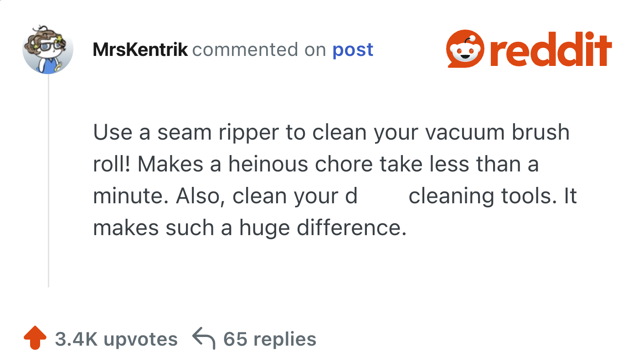
Task: Open the "65 replies" thread
Action: click(269, 339)
